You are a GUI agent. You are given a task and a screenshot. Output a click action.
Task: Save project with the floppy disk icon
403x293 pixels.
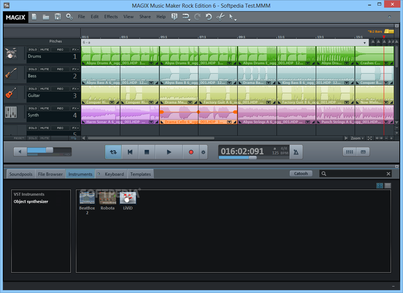click(x=58, y=17)
